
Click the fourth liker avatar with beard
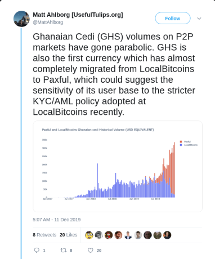click(x=118, y=235)
